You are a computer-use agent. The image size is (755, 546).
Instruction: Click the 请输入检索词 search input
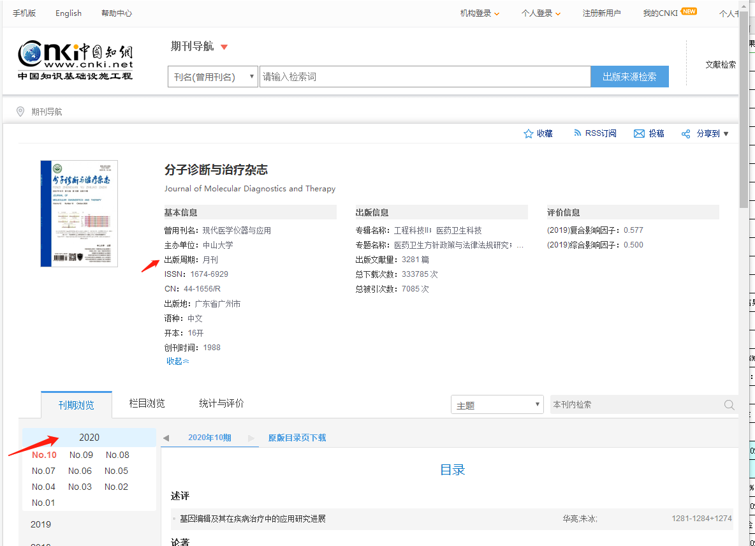[425, 77]
